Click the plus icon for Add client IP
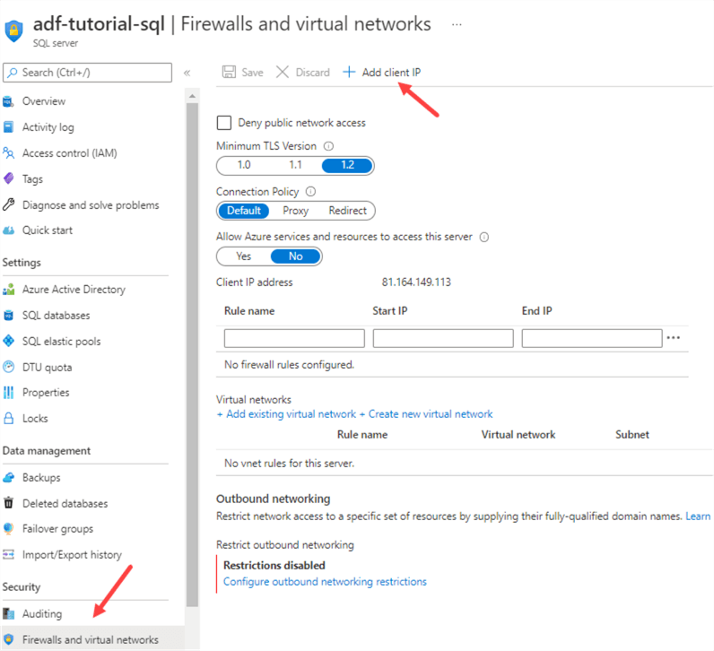The image size is (714, 651). point(349,72)
